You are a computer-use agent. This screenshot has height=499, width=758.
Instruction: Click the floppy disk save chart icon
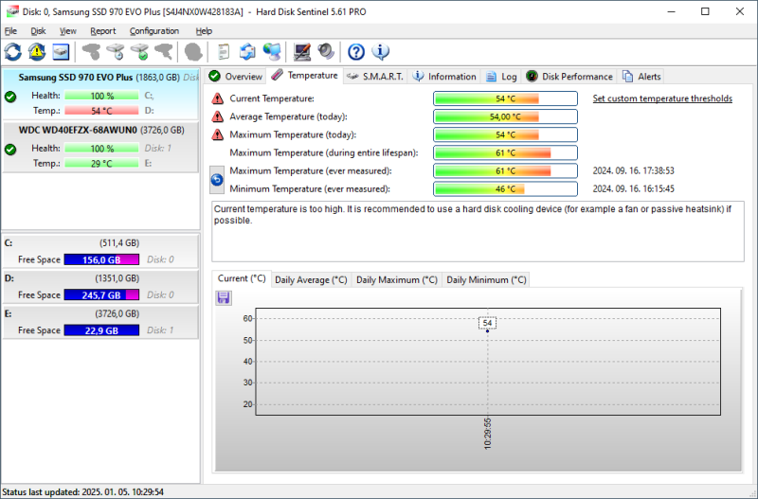pos(224,297)
